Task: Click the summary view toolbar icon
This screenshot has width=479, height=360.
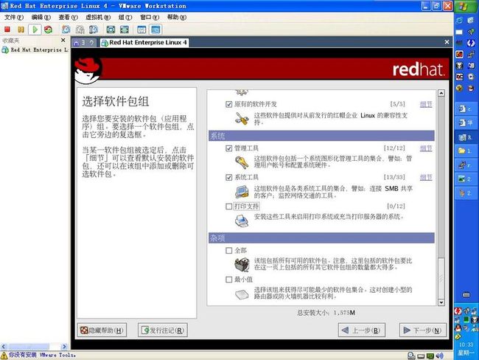Action: pos(141,30)
